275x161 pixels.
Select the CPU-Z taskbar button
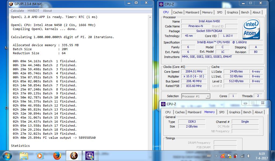(90, 156)
